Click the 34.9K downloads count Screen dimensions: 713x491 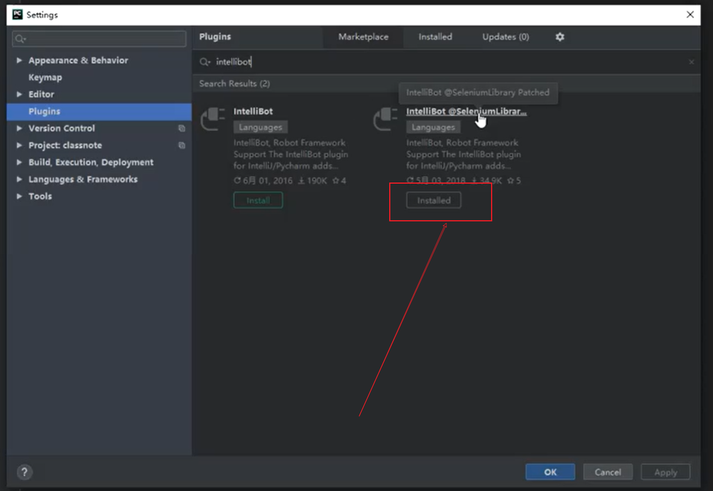pos(486,181)
